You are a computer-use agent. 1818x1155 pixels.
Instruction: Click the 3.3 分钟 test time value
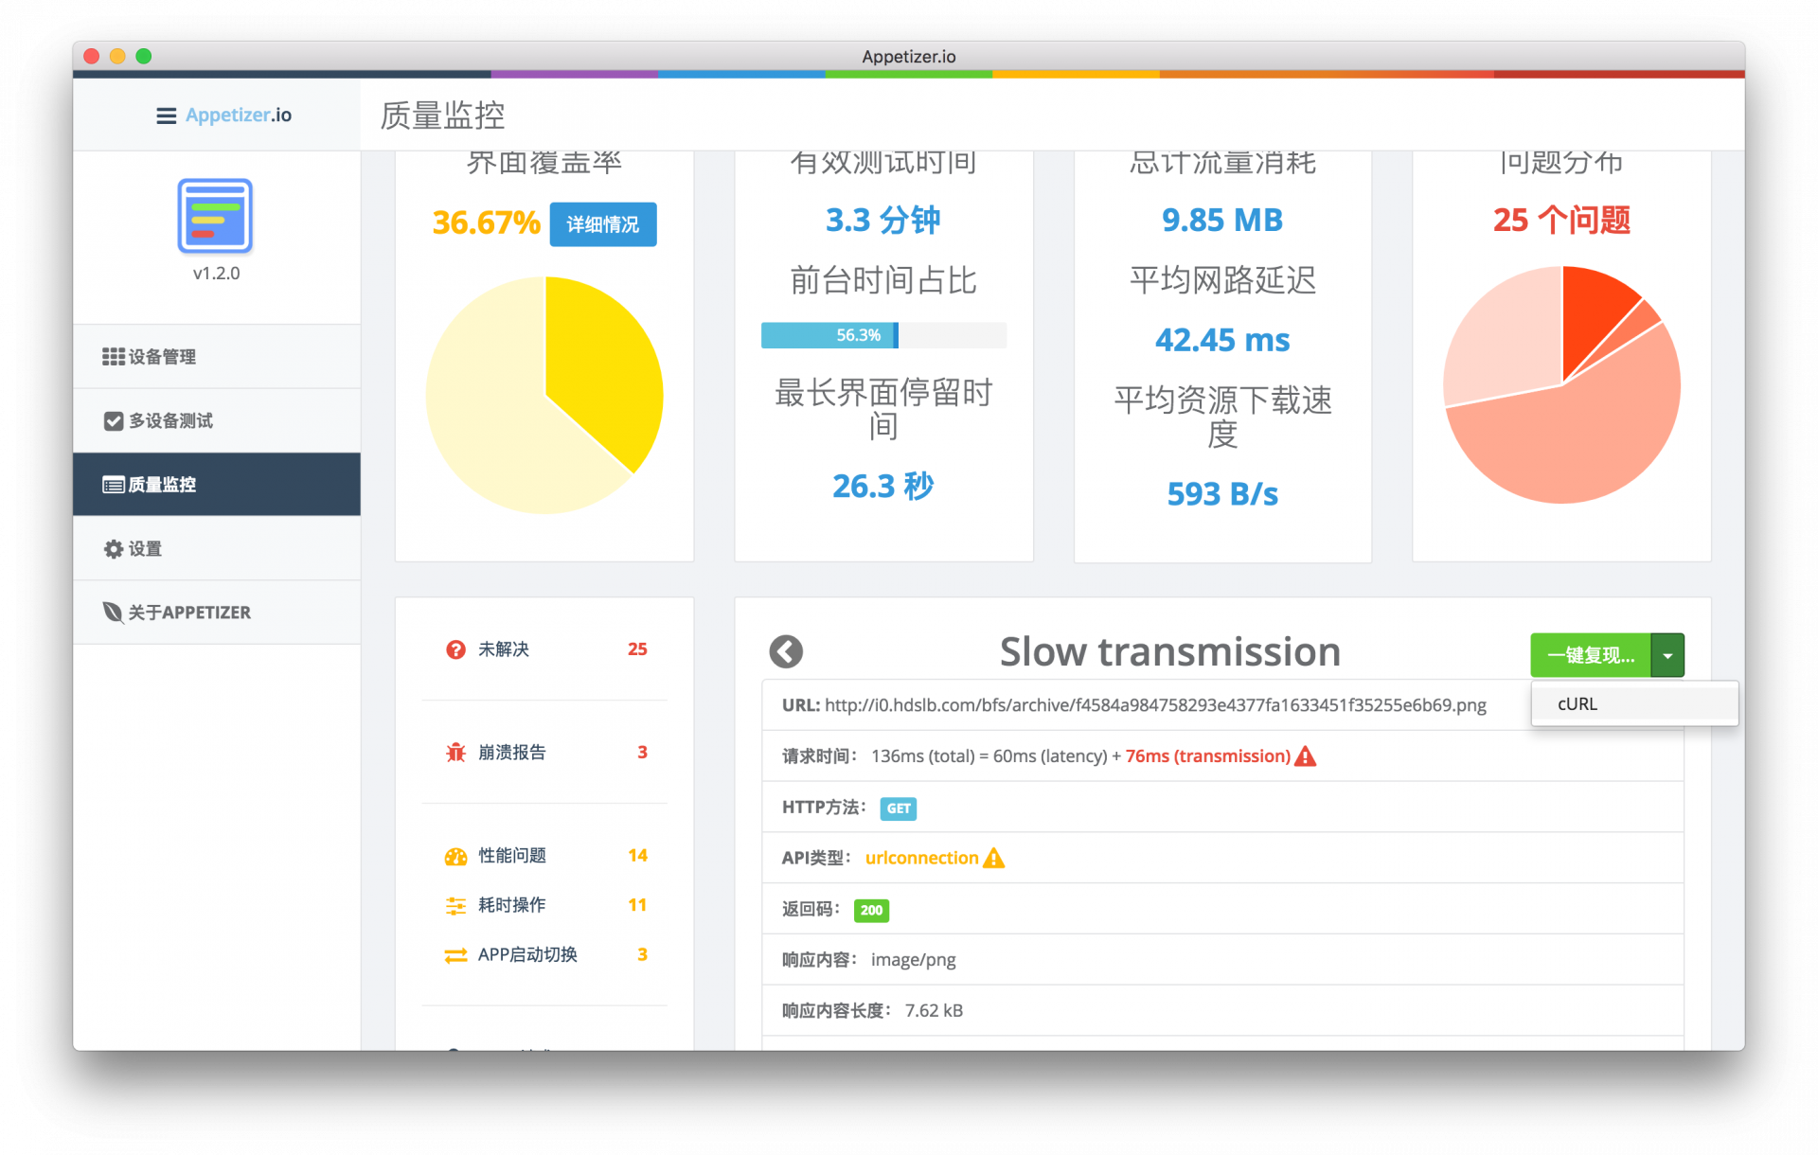[883, 220]
